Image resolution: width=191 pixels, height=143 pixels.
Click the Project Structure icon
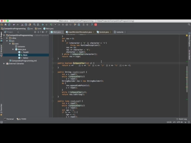click(x=79, y=25)
